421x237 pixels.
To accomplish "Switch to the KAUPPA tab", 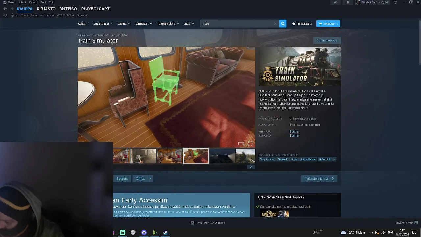I will coord(25,9).
